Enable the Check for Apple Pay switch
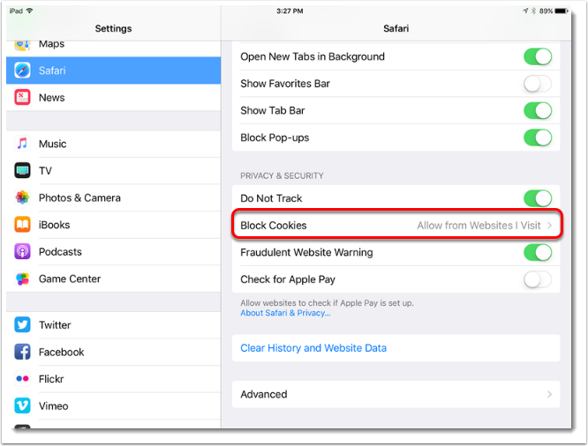Screen dimensions: 588x446 [x=538, y=279]
